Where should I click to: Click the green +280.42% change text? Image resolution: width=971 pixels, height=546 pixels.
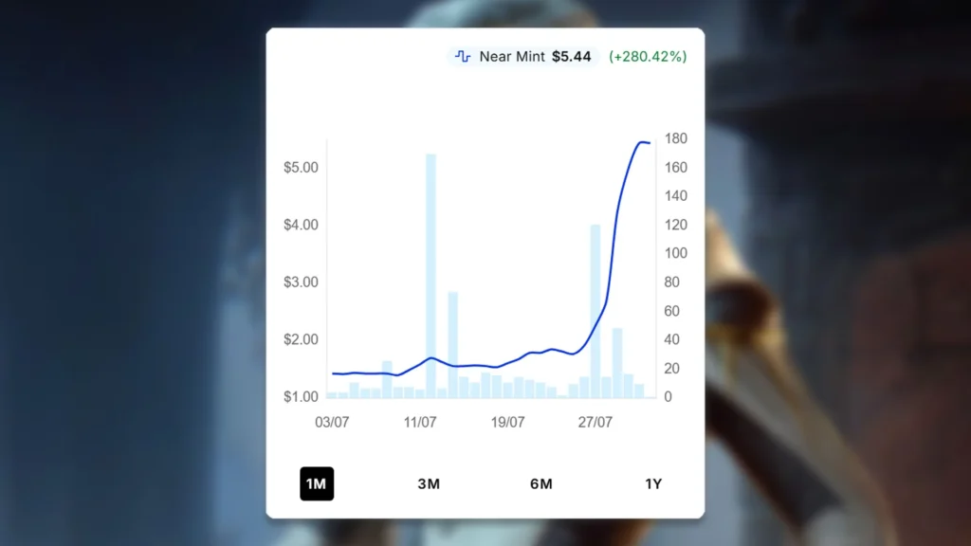(x=648, y=57)
